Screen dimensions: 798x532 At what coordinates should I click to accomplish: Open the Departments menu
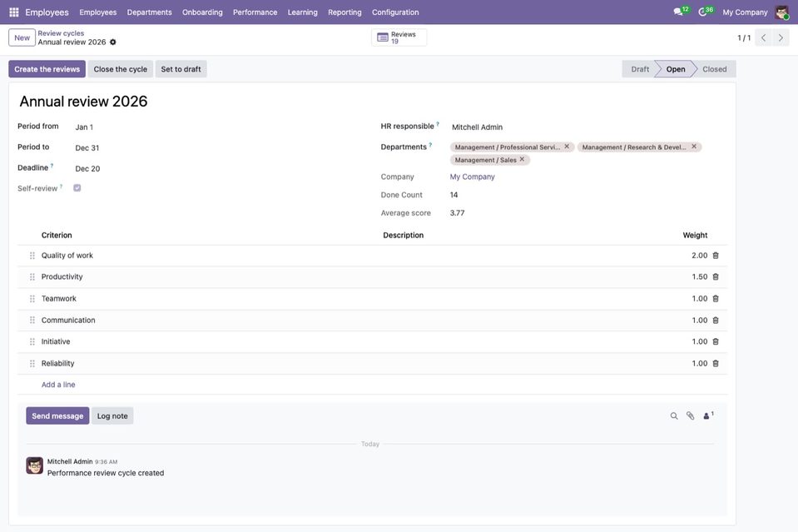149,12
